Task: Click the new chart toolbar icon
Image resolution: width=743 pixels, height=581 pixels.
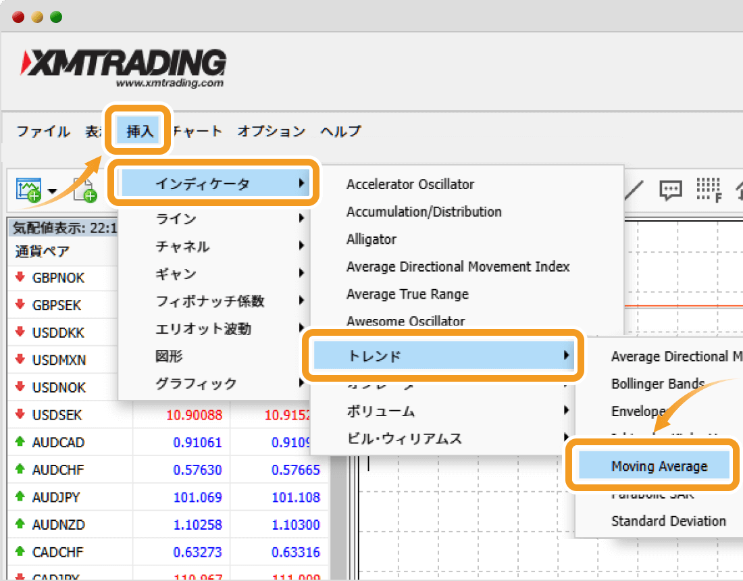Action: [x=28, y=190]
